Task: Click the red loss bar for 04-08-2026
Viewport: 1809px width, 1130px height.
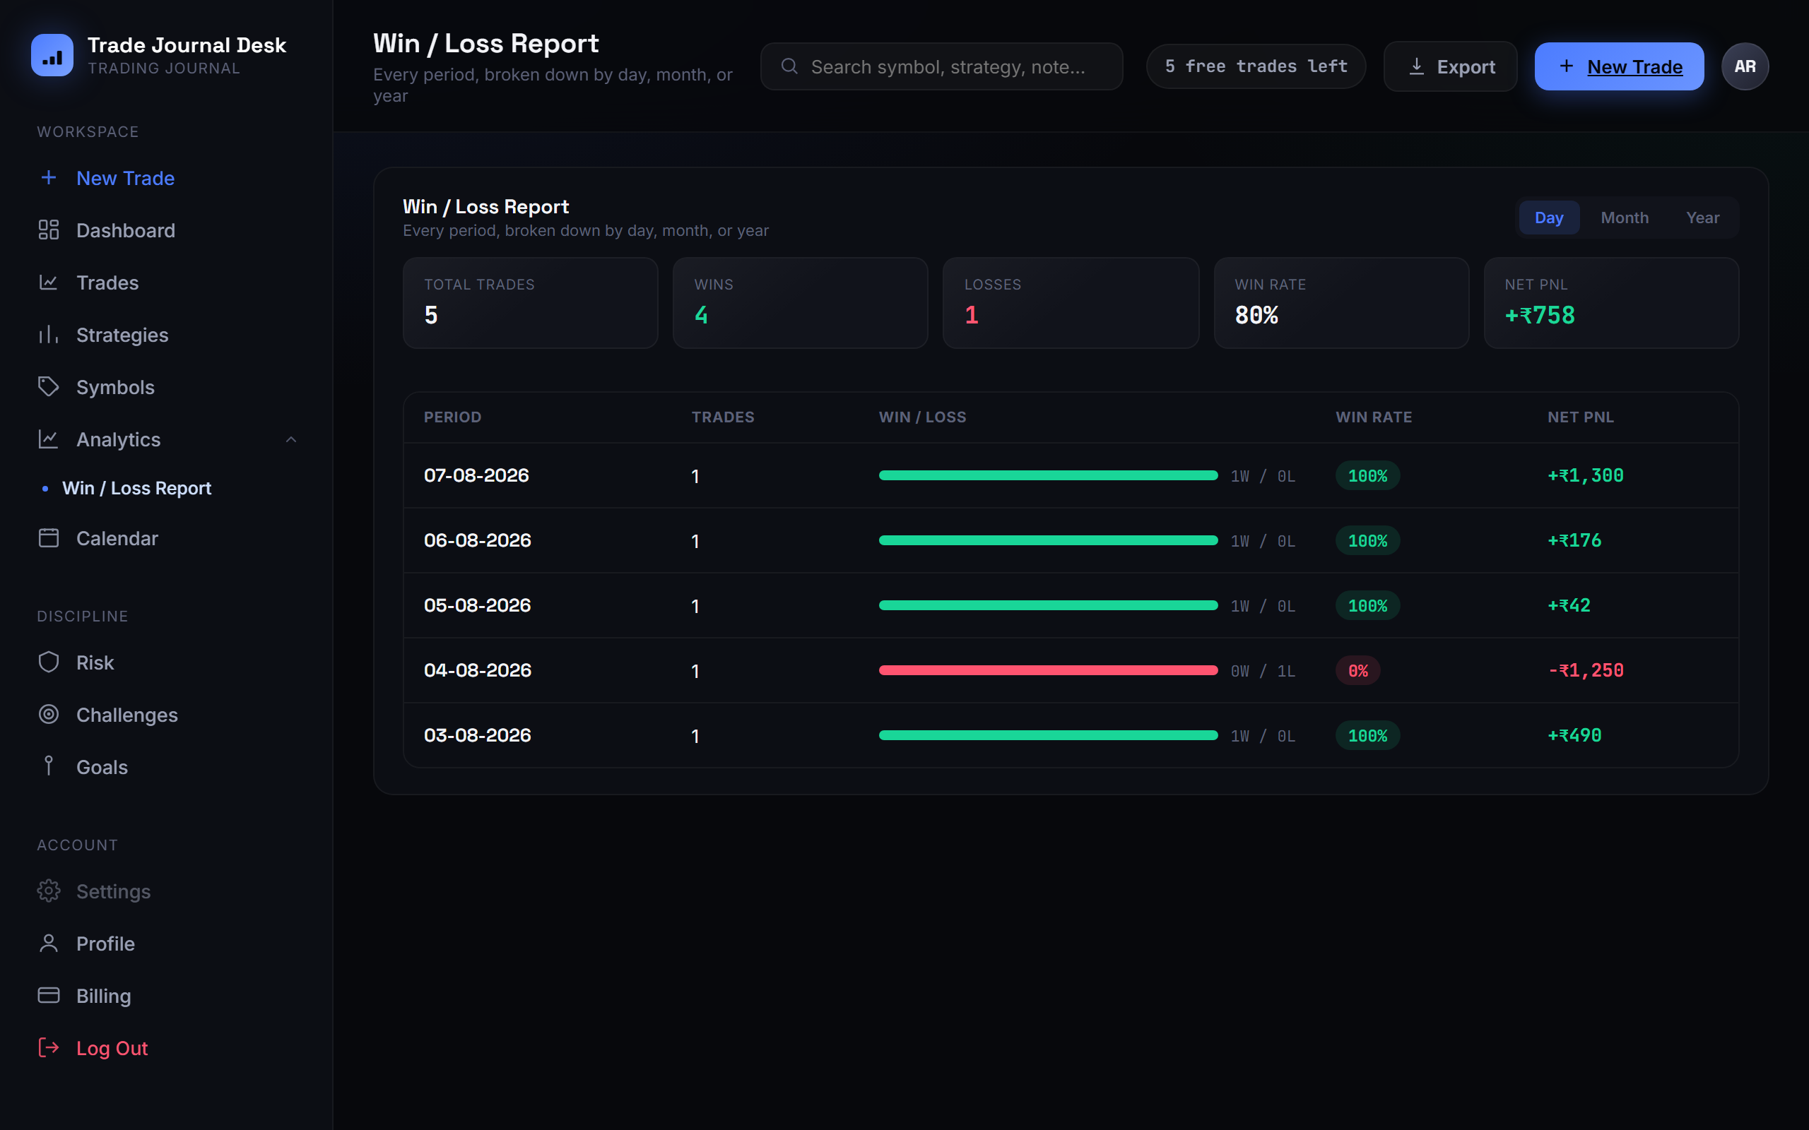Action: click(1048, 670)
